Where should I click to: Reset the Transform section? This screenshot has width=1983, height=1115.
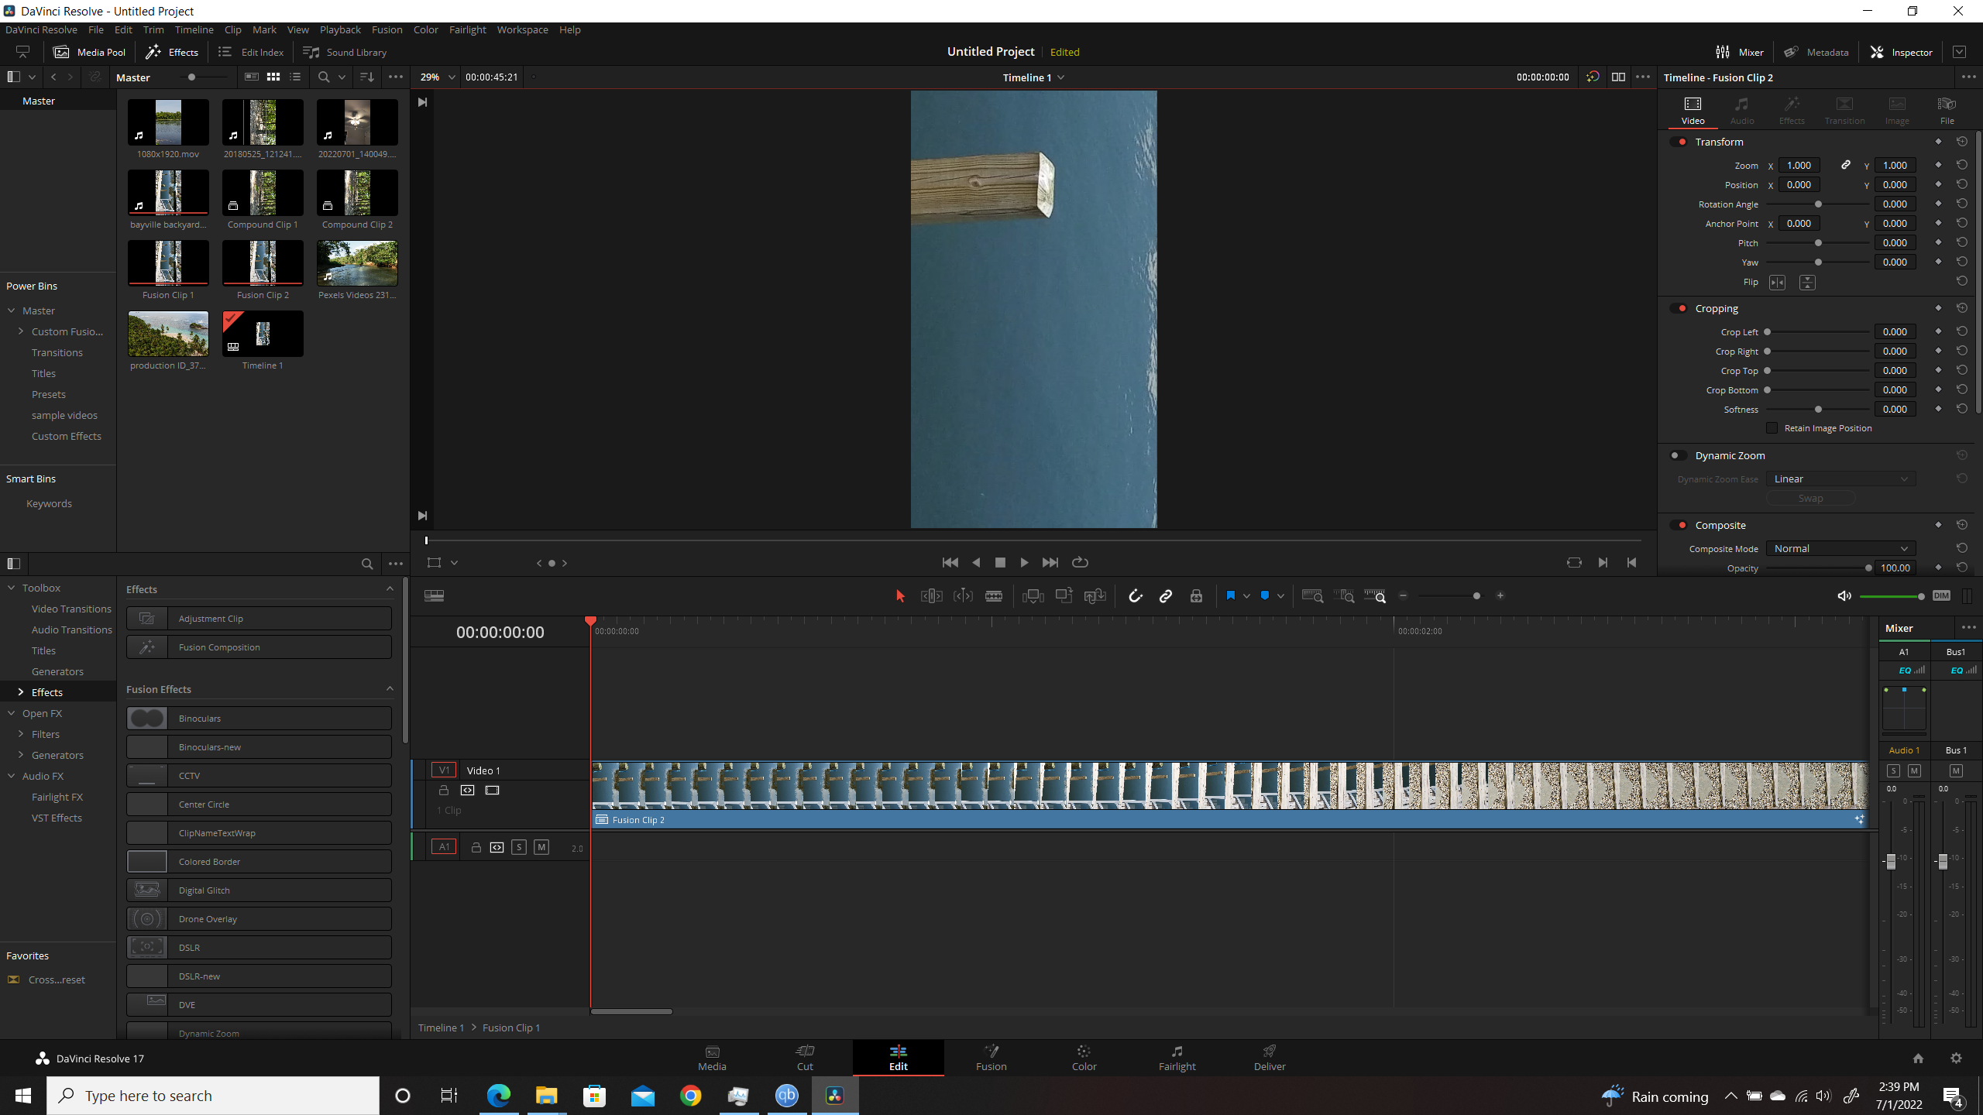coord(1961,142)
